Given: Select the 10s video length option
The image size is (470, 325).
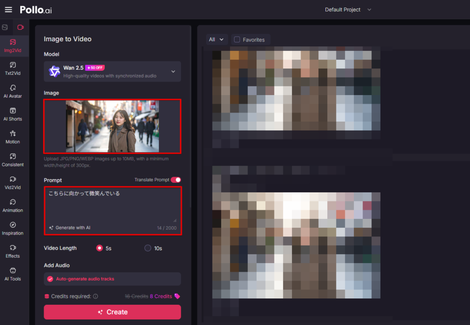Looking at the screenshot, I should tap(148, 248).
